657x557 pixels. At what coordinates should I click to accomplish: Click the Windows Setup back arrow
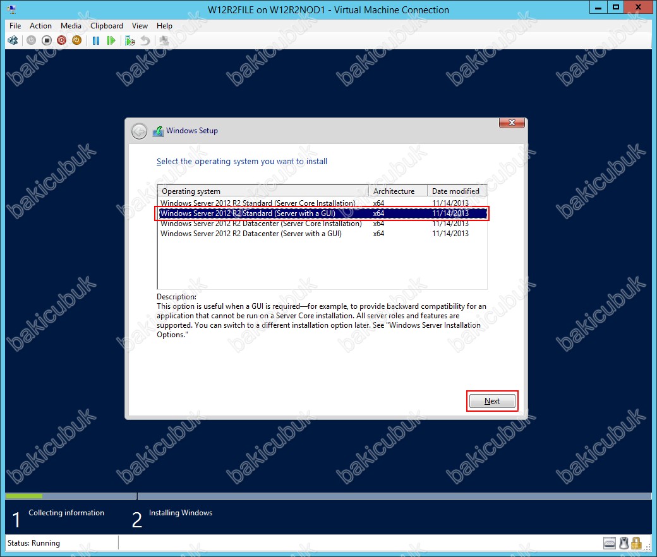click(139, 131)
